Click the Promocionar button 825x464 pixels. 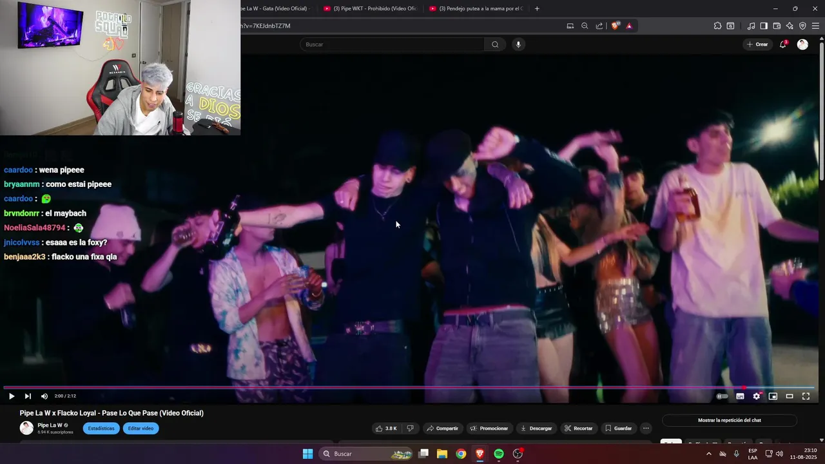coord(489,428)
